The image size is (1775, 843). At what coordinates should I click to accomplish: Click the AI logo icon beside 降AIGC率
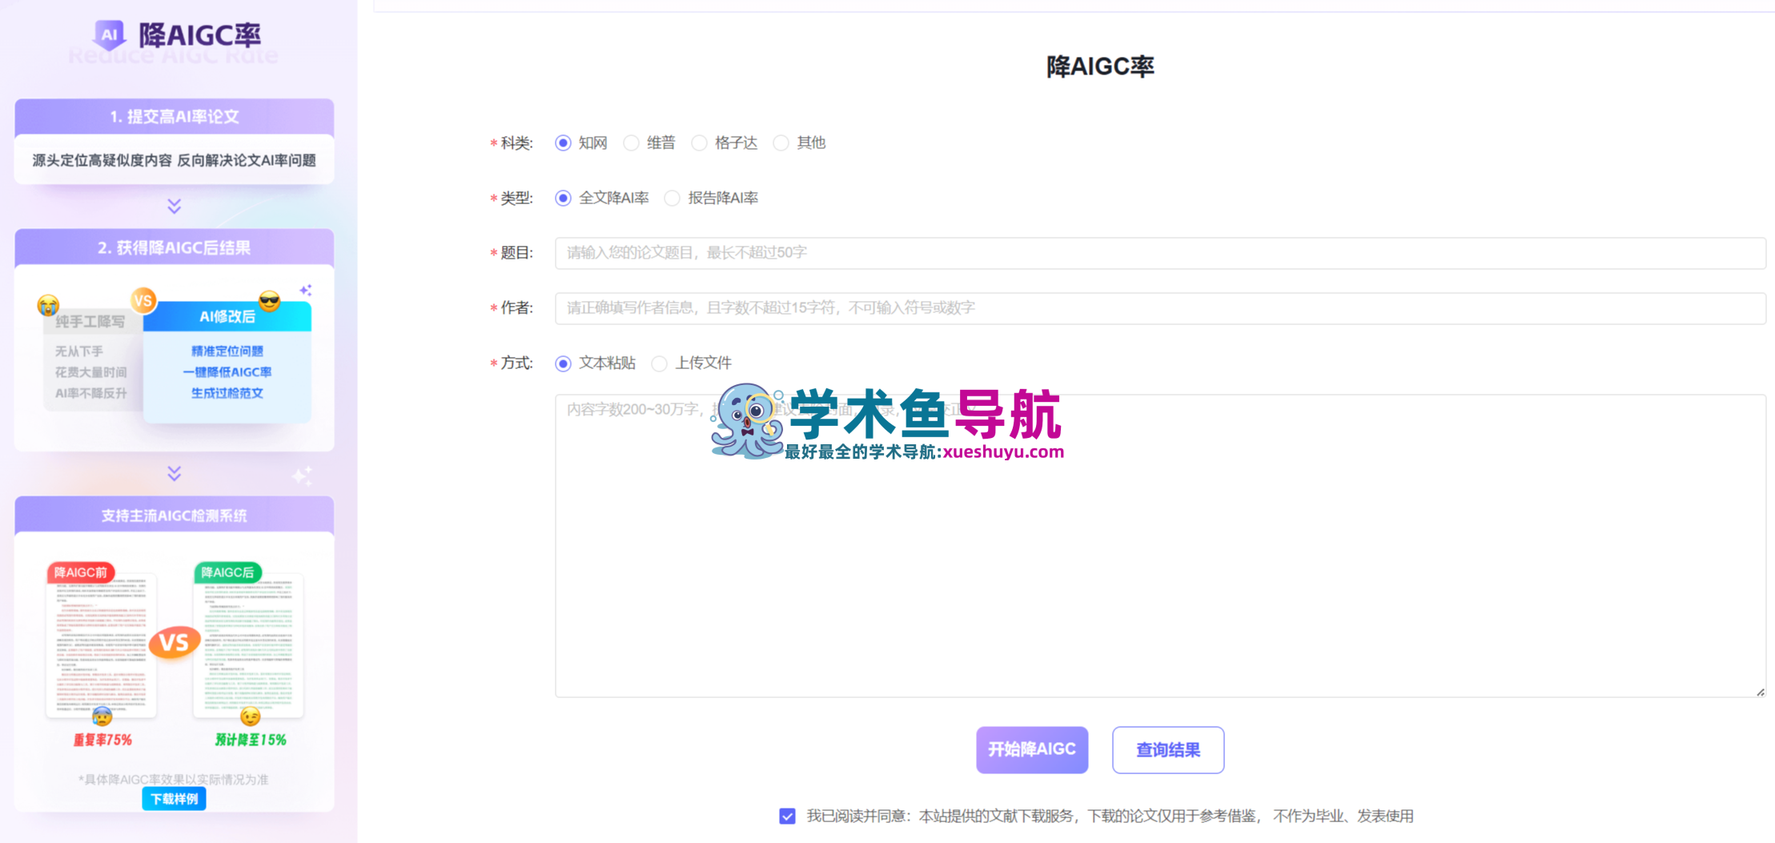pyautogui.click(x=110, y=34)
